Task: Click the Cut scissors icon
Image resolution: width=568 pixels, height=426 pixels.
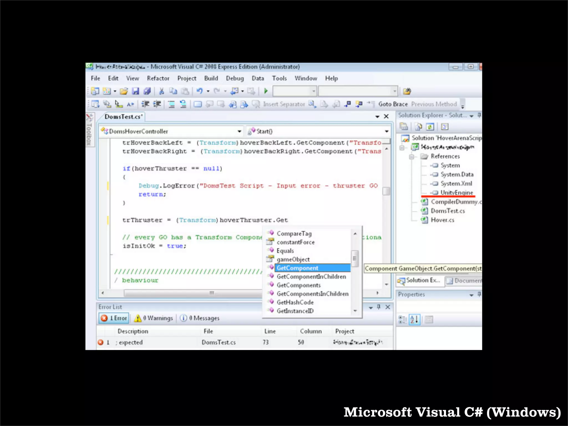Action: point(162,91)
